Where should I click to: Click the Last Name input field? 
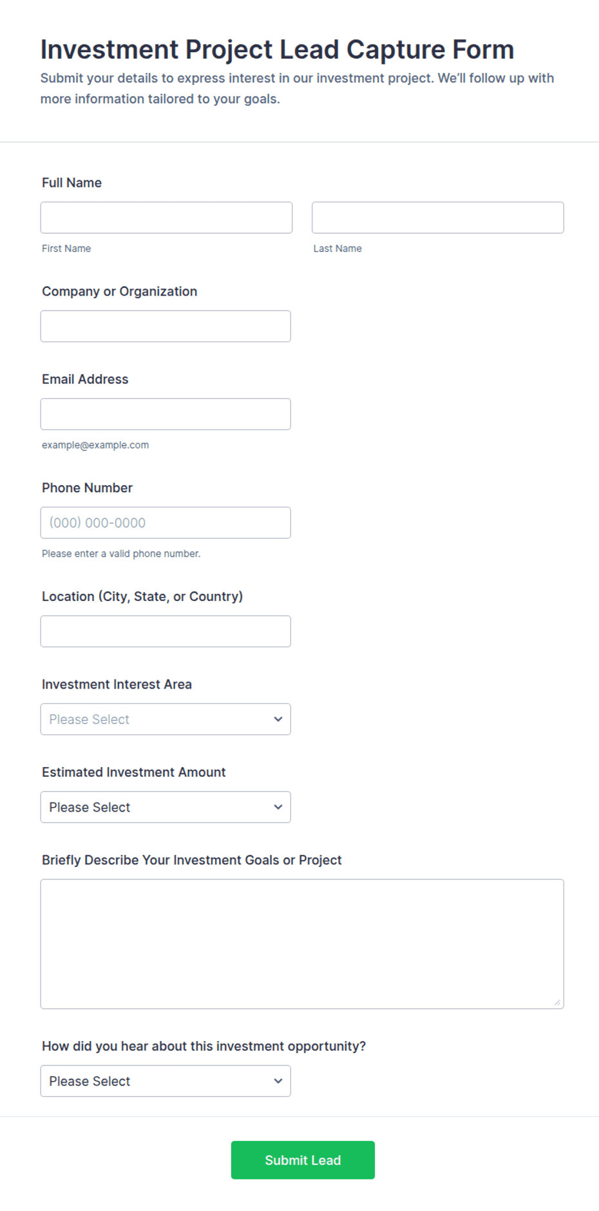[438, 218]
